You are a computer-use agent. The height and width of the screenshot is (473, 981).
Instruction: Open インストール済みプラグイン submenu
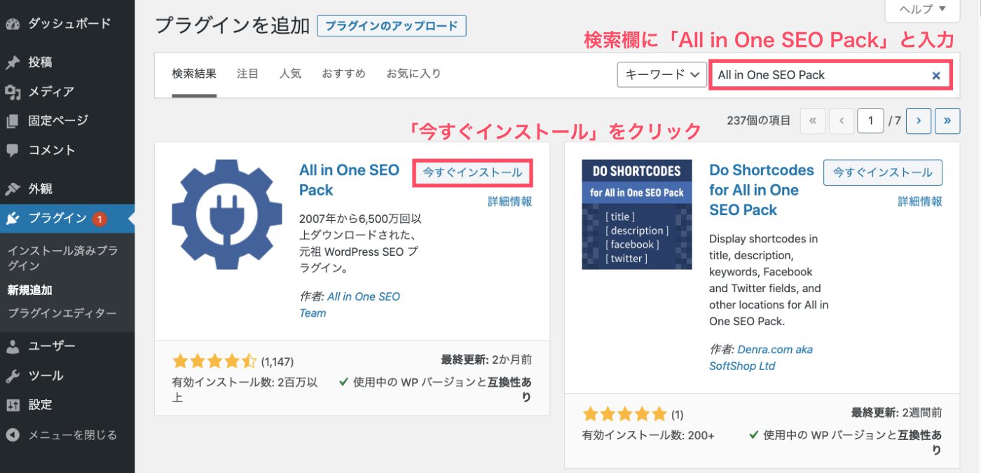coord(62,259)
